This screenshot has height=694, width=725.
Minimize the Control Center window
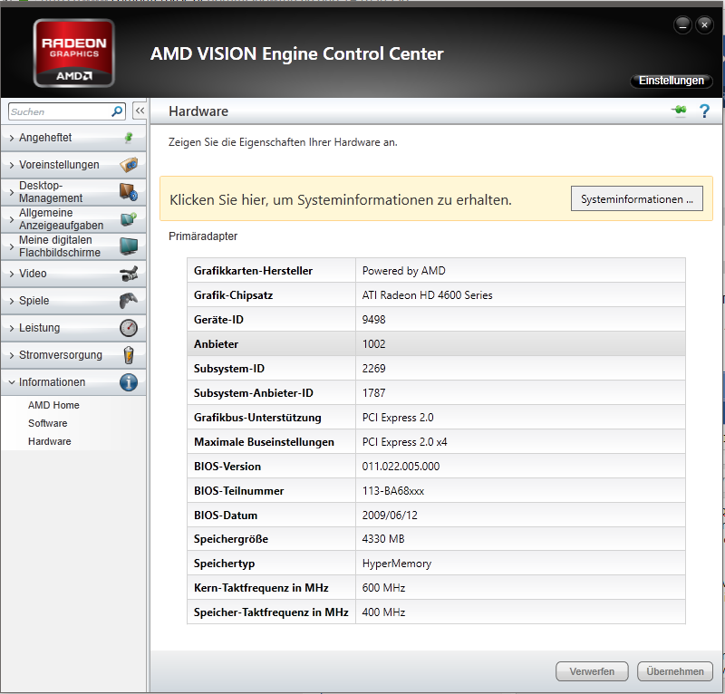(682, 25)
